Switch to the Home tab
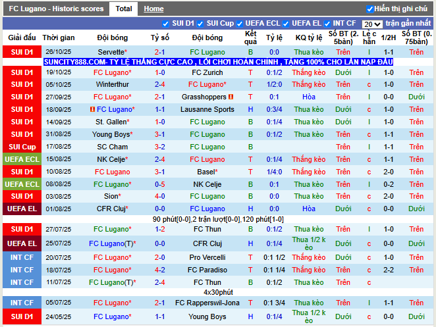 pos(153,9)
